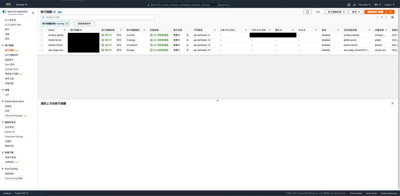Open the 動作 actions dropdown
The width and height of the screenshot is (400, 196).
coord(356,12)
